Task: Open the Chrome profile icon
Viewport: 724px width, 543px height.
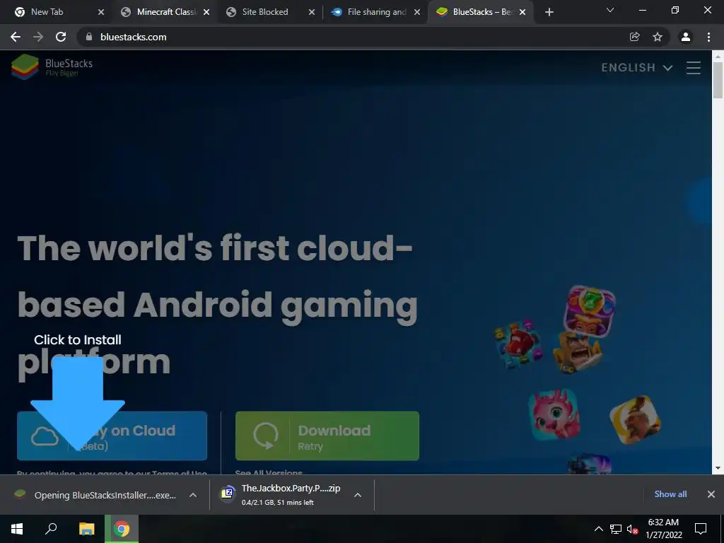Action: click(x=686, y=37)
